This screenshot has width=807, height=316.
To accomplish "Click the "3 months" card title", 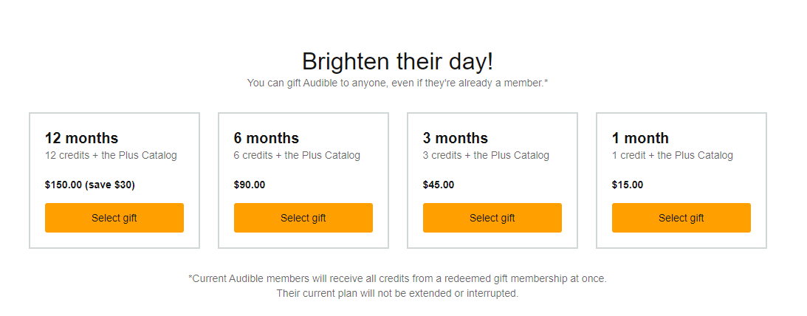I will (456, 138).
